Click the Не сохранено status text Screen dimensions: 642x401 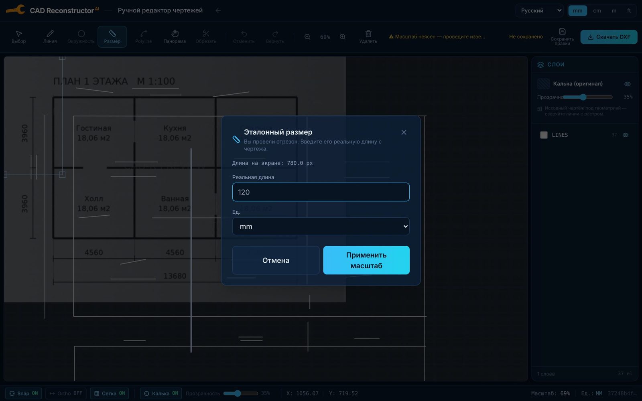point(526,37)
